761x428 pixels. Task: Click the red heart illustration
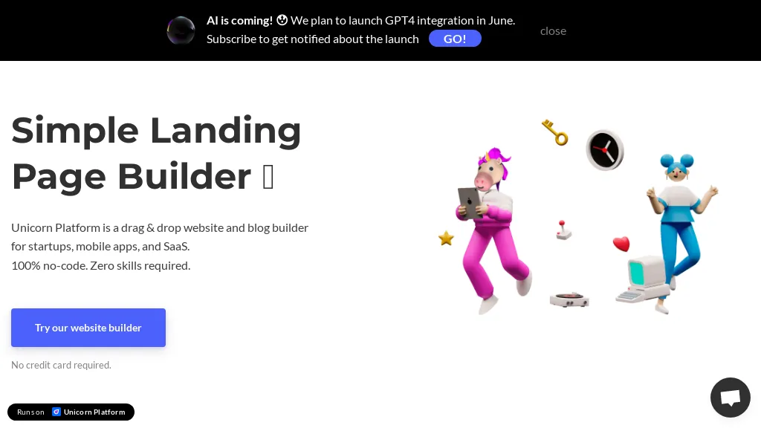pos(621,244)
